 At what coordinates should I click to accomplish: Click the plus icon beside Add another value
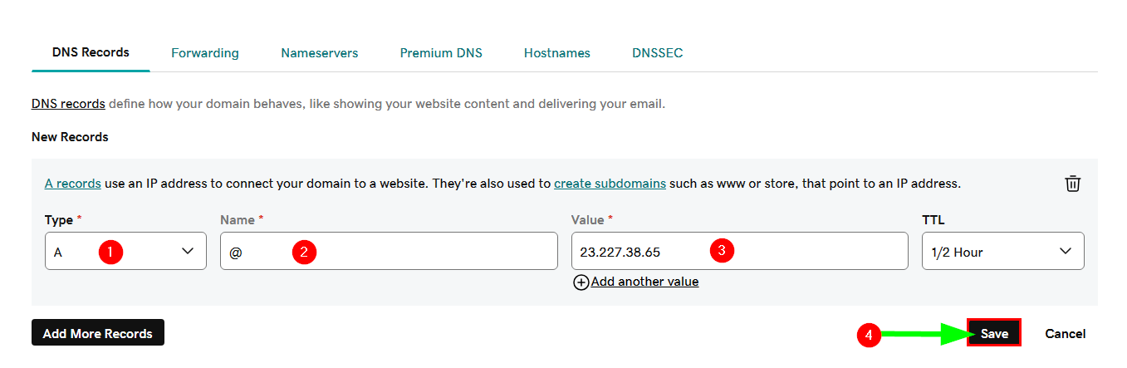point(581,282)
